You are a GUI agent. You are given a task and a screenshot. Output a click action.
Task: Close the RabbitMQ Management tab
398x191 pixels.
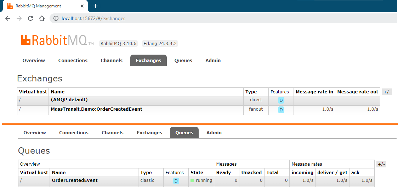point(83,6)
